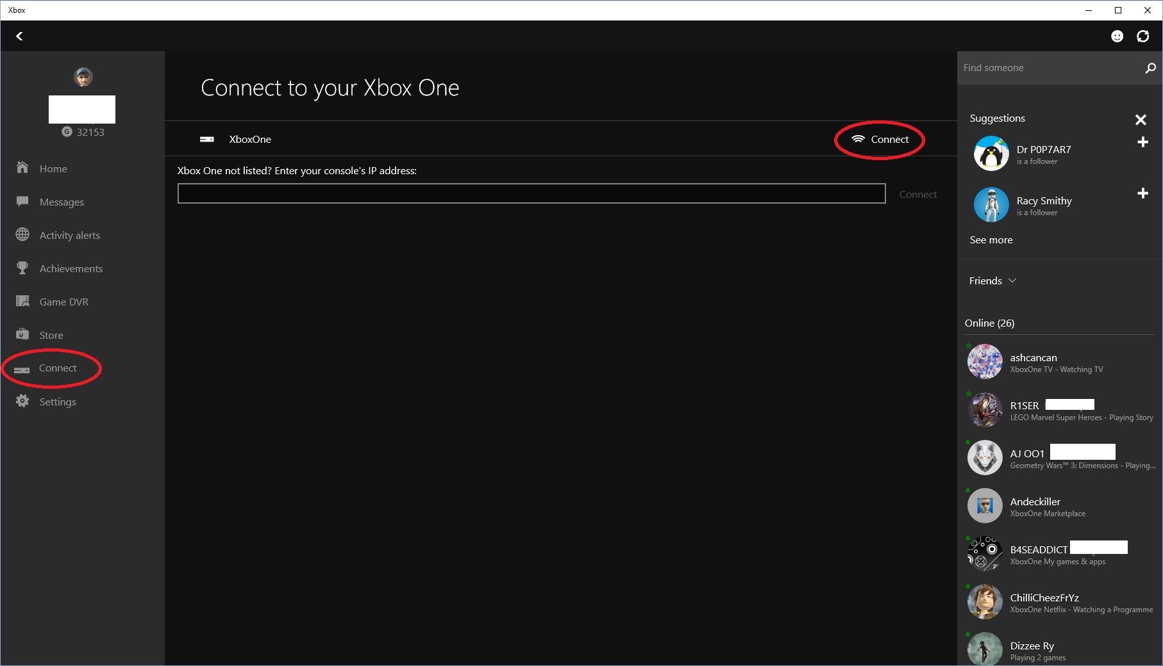Add Racy Smithy with the plus icon

[1142, 193]
